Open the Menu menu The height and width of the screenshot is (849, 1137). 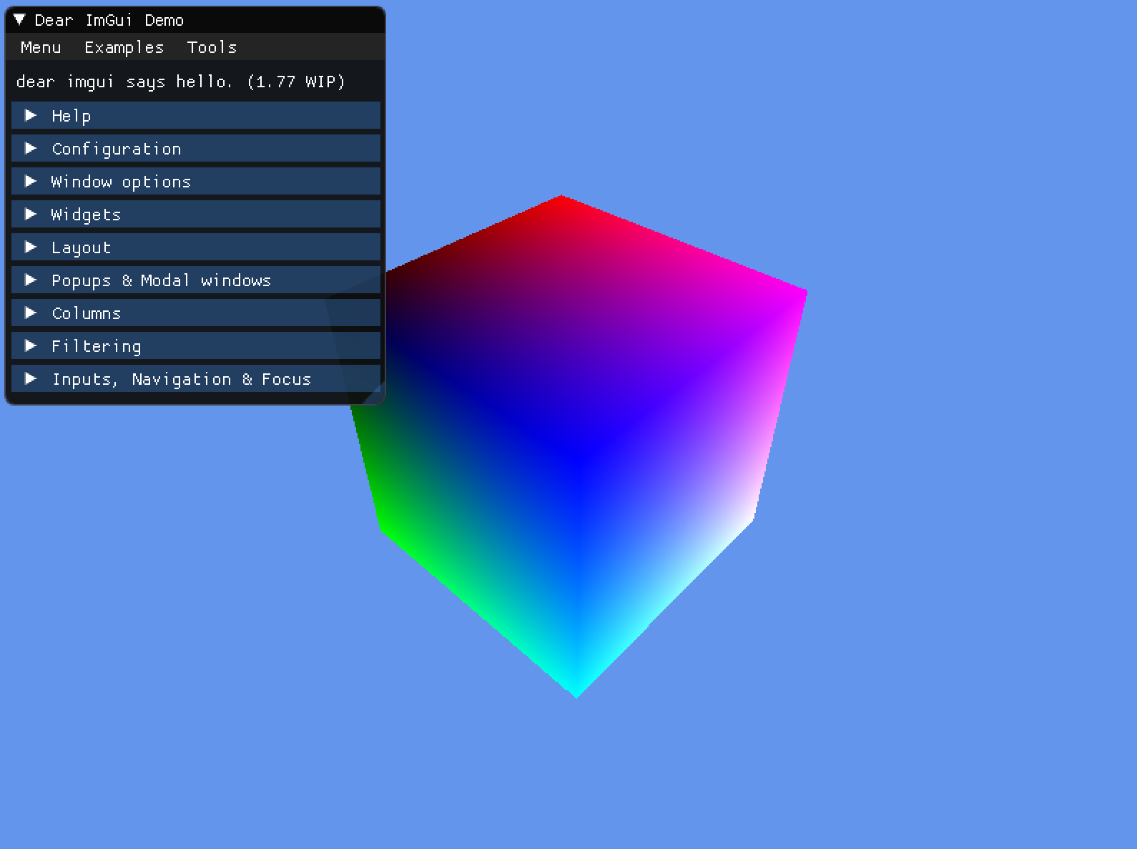click(x=41, y=47)
